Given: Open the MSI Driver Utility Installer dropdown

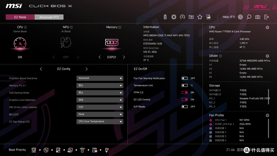Looking at the screenshot, I should pos(100,107).
